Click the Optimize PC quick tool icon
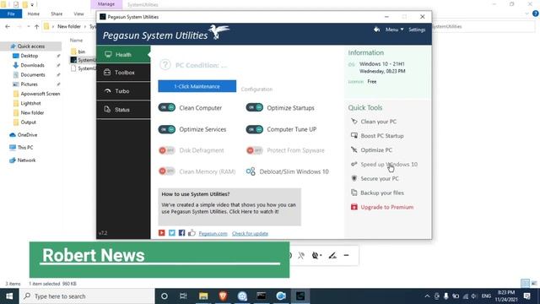The image size is (540, 304). (x=354, y=150)
